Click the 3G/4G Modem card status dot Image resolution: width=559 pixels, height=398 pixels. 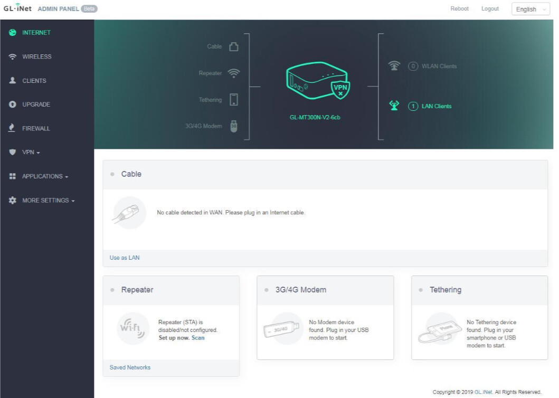[267, 290]
